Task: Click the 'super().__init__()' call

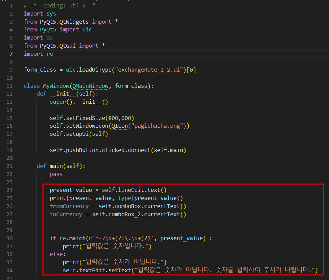Action: (x=79, y=102)
